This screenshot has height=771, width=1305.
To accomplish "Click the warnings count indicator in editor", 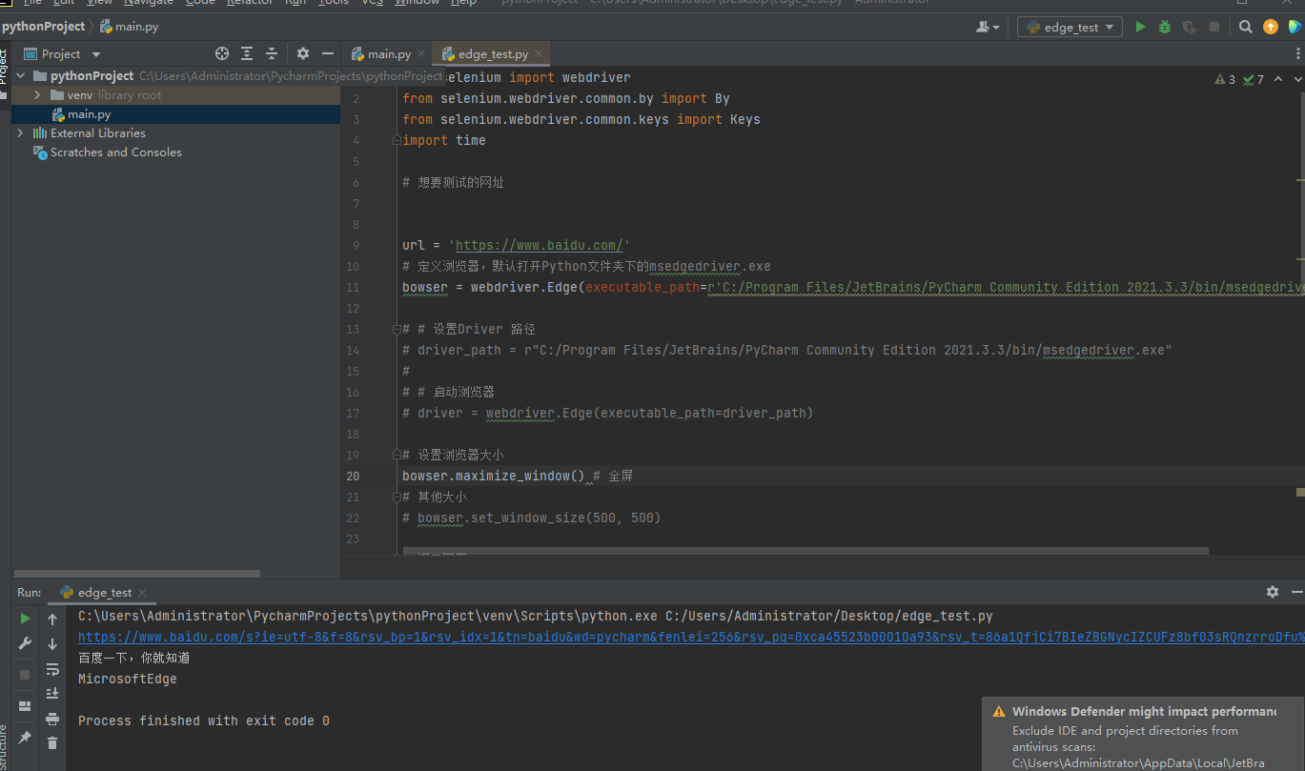I will (x=1226, y=80).
